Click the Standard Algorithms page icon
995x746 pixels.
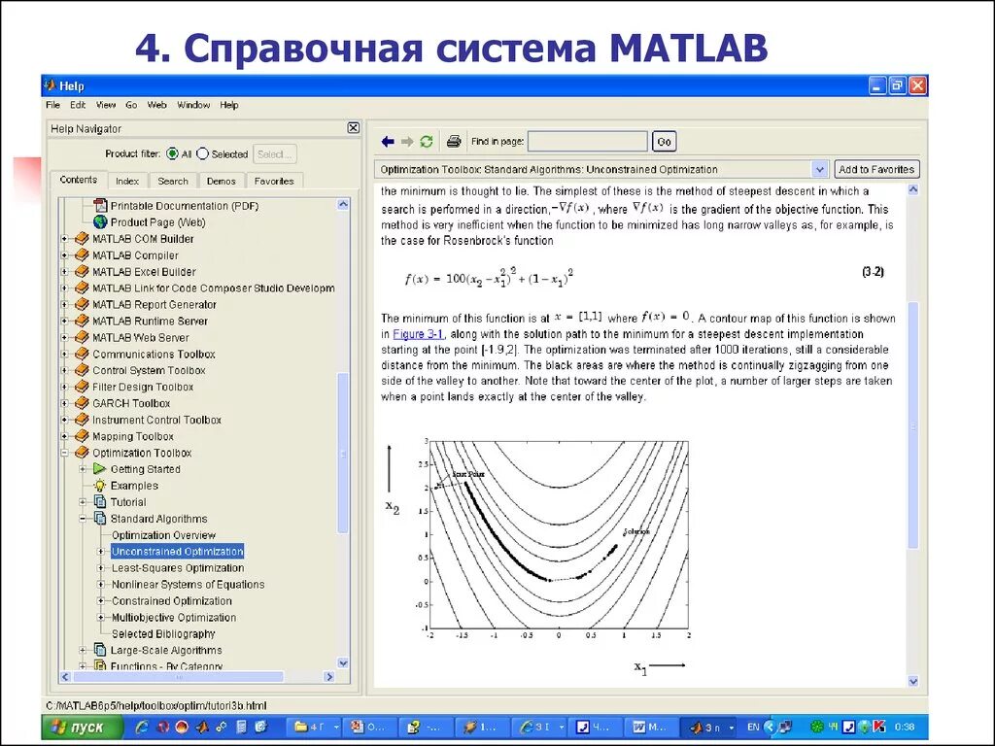100,519
